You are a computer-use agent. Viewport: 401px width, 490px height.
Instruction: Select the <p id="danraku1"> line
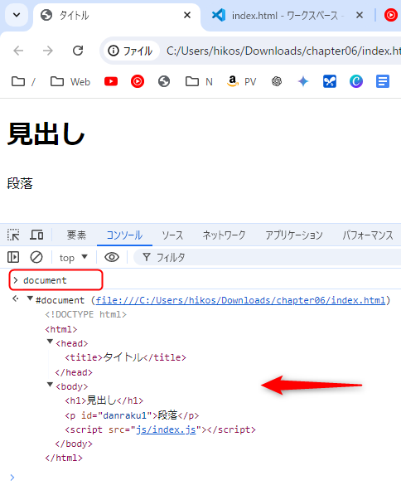click(x=132, y=415)
